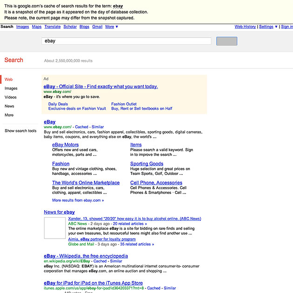
Task: Open Cached link for iTunes result
Action: click(153, 288)
